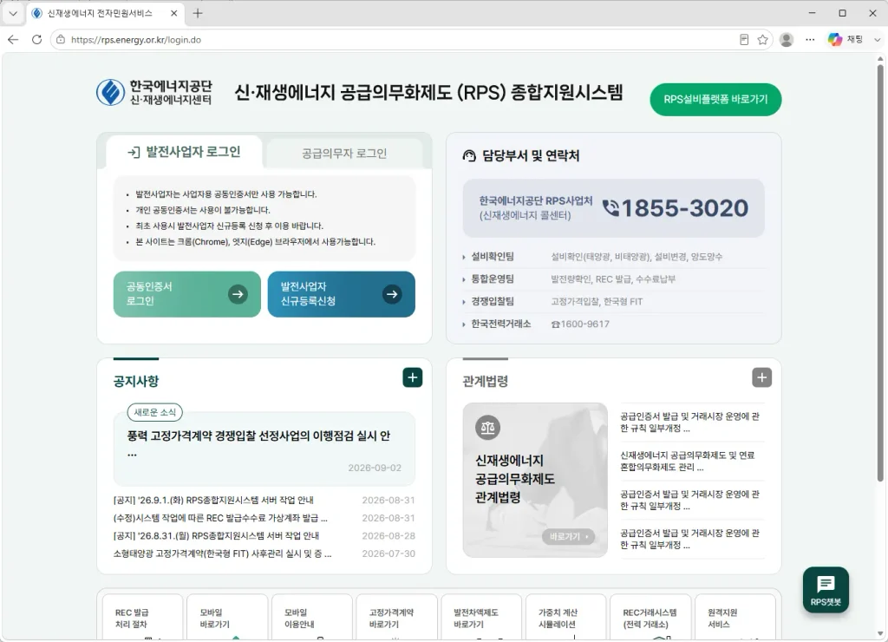Open notice '26.8.31.(월) RPS종합지원시스템 서버 작업 안내

click(x=216, y=535)
